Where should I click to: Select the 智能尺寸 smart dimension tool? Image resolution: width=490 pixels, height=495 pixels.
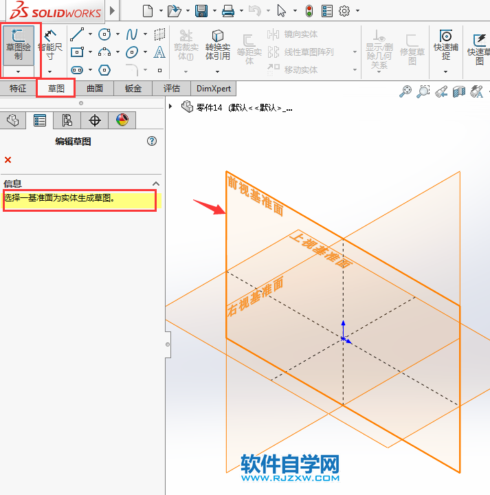tap(50, 45)
